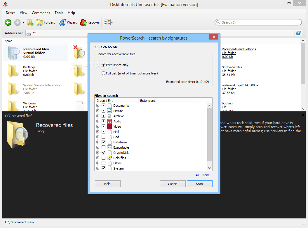308x228 pixels.
Task: Open the Help menu
Action: (71, 13)
